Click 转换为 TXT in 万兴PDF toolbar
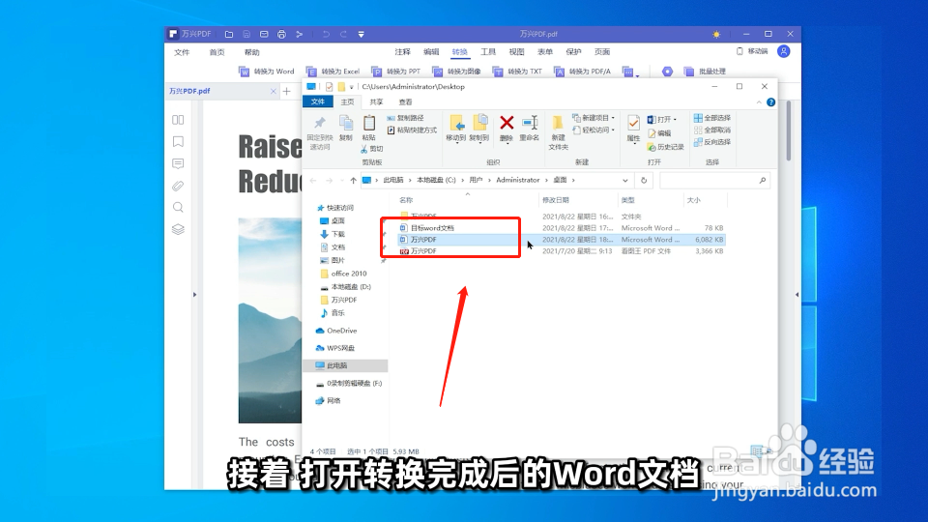 (x=517, y=72)
